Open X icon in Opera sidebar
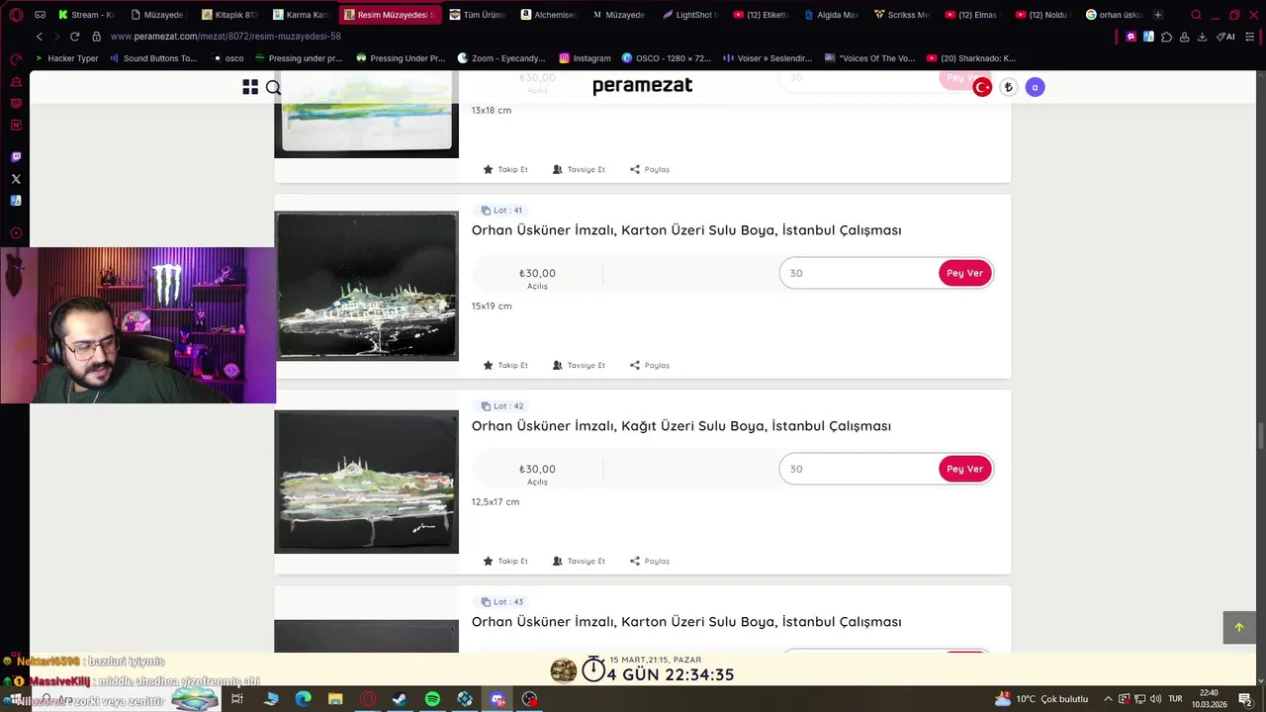Viewport: 1266px width, 712px height. click(16, 179)
